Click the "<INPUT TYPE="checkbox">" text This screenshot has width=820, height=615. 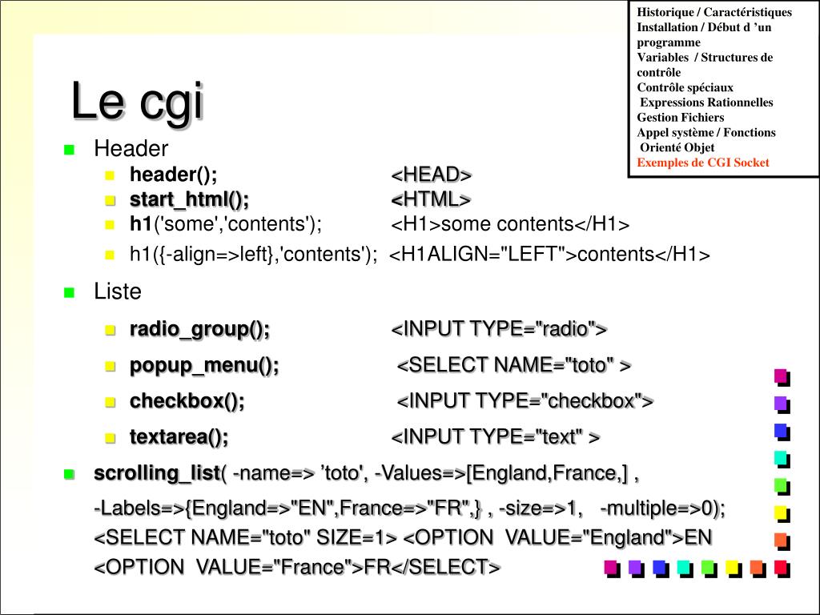525,401
